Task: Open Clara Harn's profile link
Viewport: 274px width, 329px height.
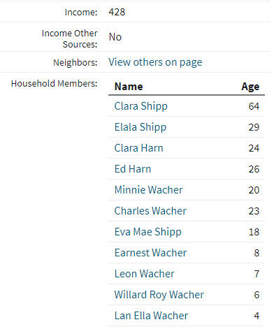Action: coord(138,148)
